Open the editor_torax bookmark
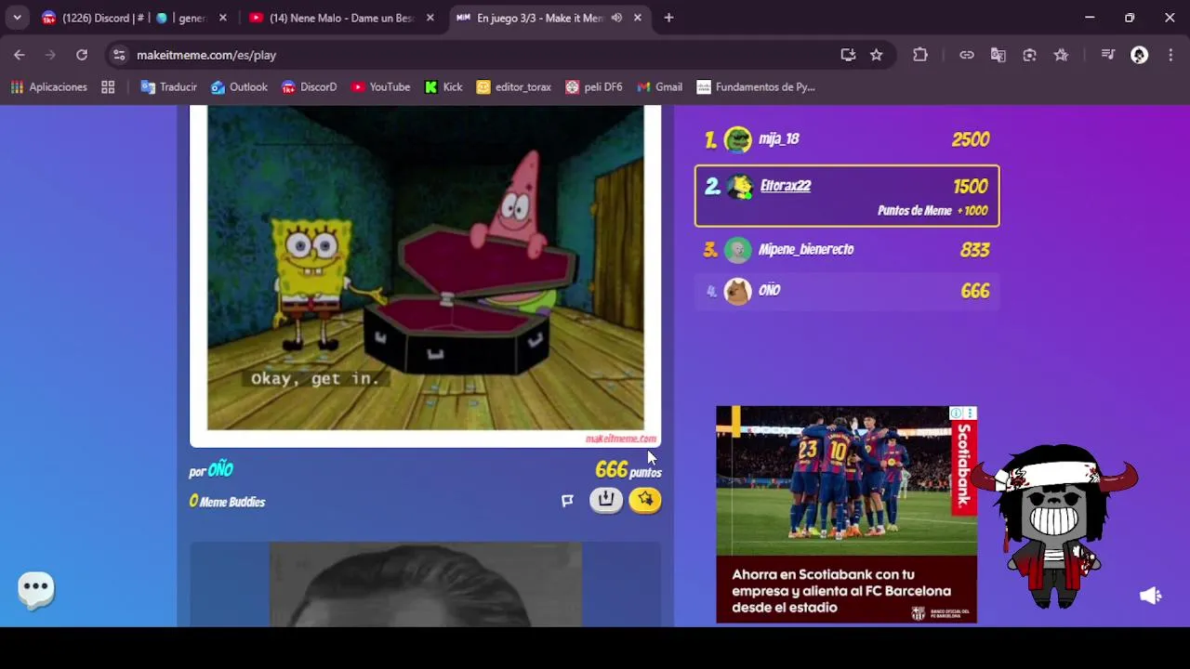 pyautogui.click(x=513, y=87)
